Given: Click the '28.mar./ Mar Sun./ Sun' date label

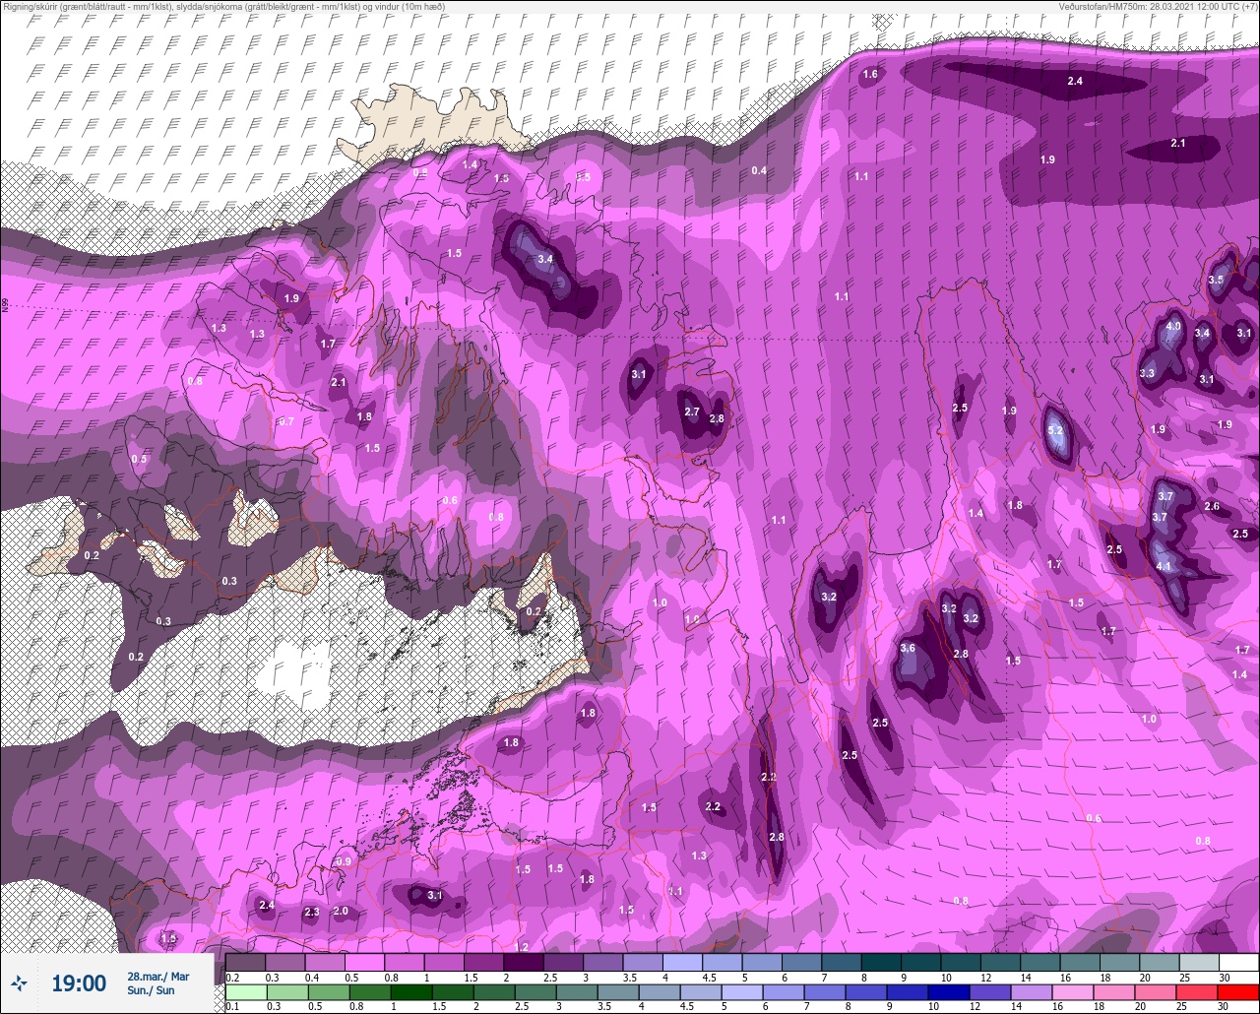Looking at the screenshot, I should tap(157, 982).
